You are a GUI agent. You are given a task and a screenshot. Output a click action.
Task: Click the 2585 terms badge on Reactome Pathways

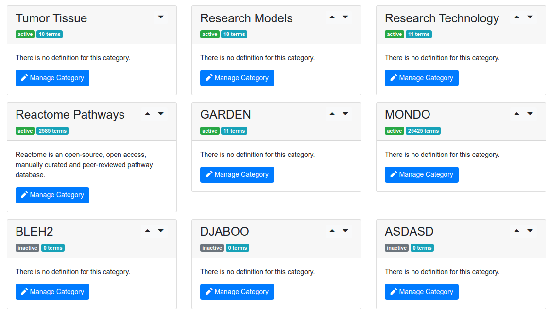point(52,131)
